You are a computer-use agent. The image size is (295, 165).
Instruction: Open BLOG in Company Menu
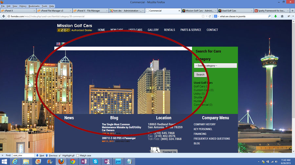click(197, 143)
